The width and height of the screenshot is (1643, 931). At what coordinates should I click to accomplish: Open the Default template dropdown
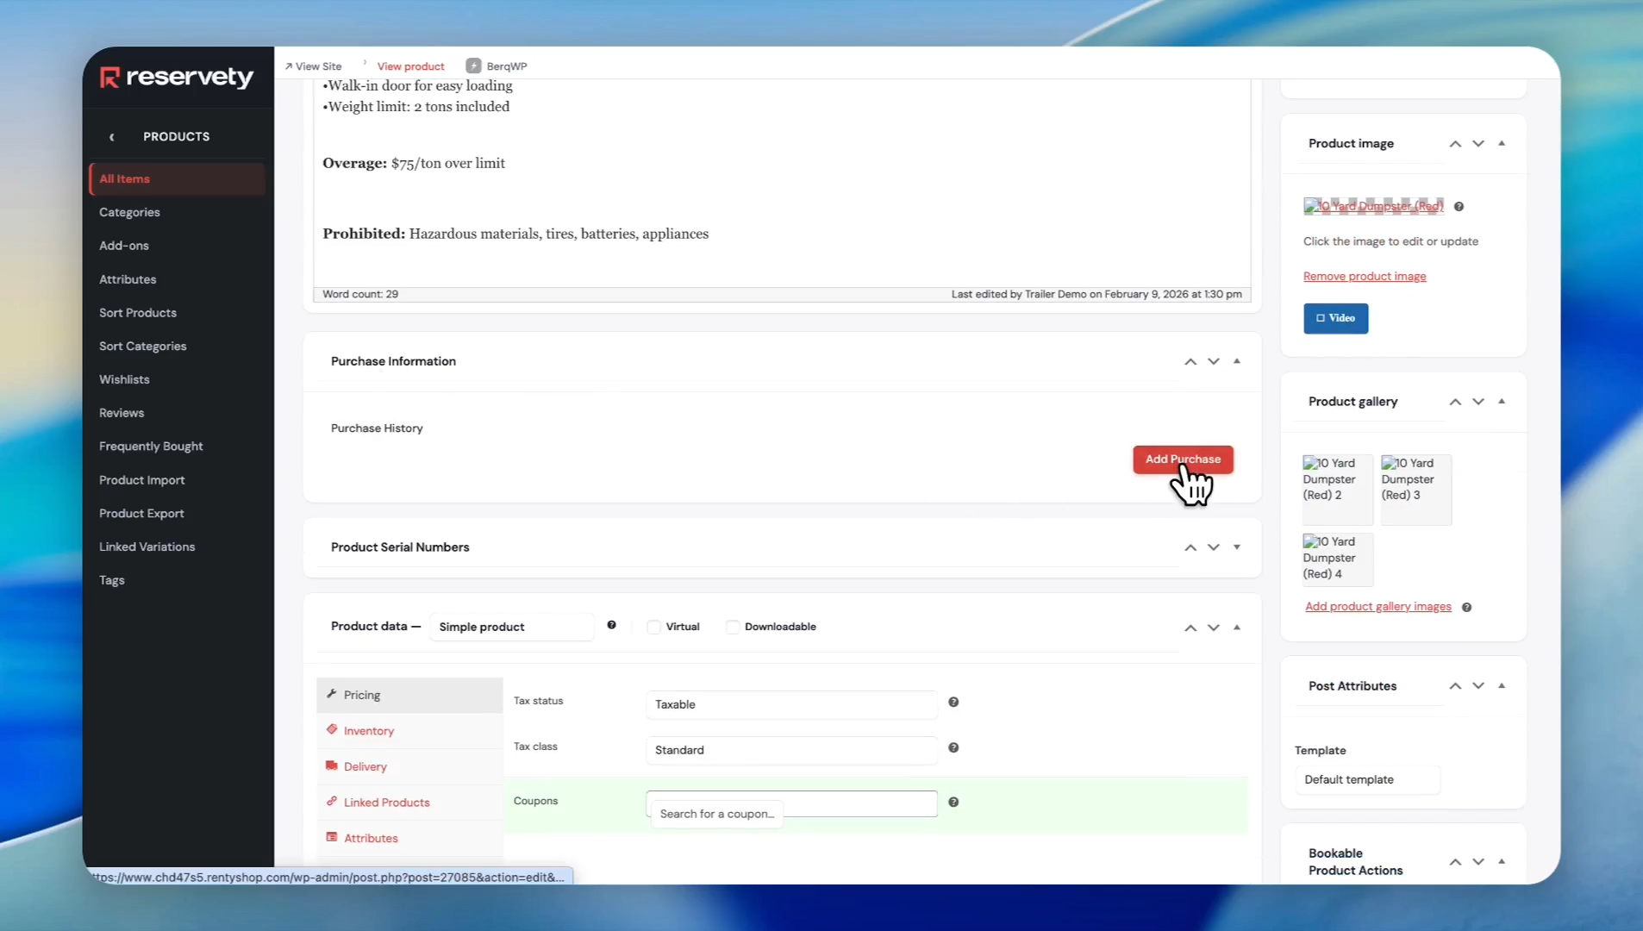point(1367,779)
